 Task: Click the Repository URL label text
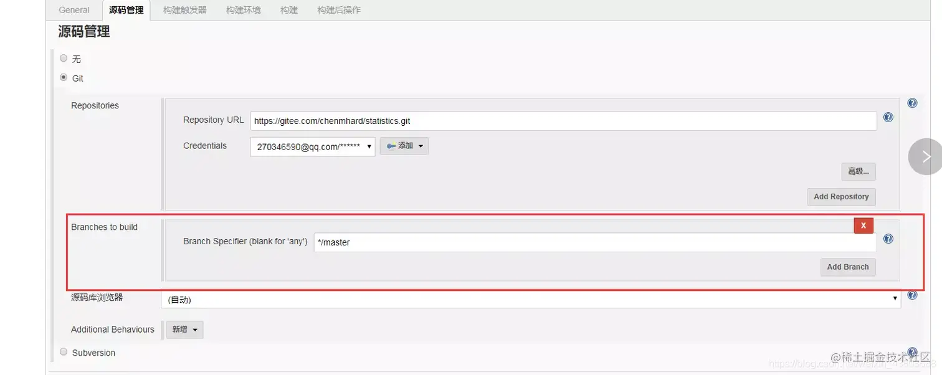pyautogui.click(x=214, y=120)
